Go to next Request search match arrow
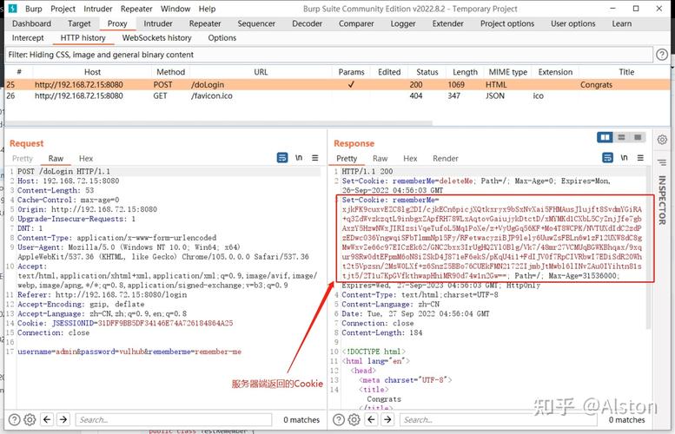Image resolution: width=675 pixels, height=434 pixels. tap(63, 419)
